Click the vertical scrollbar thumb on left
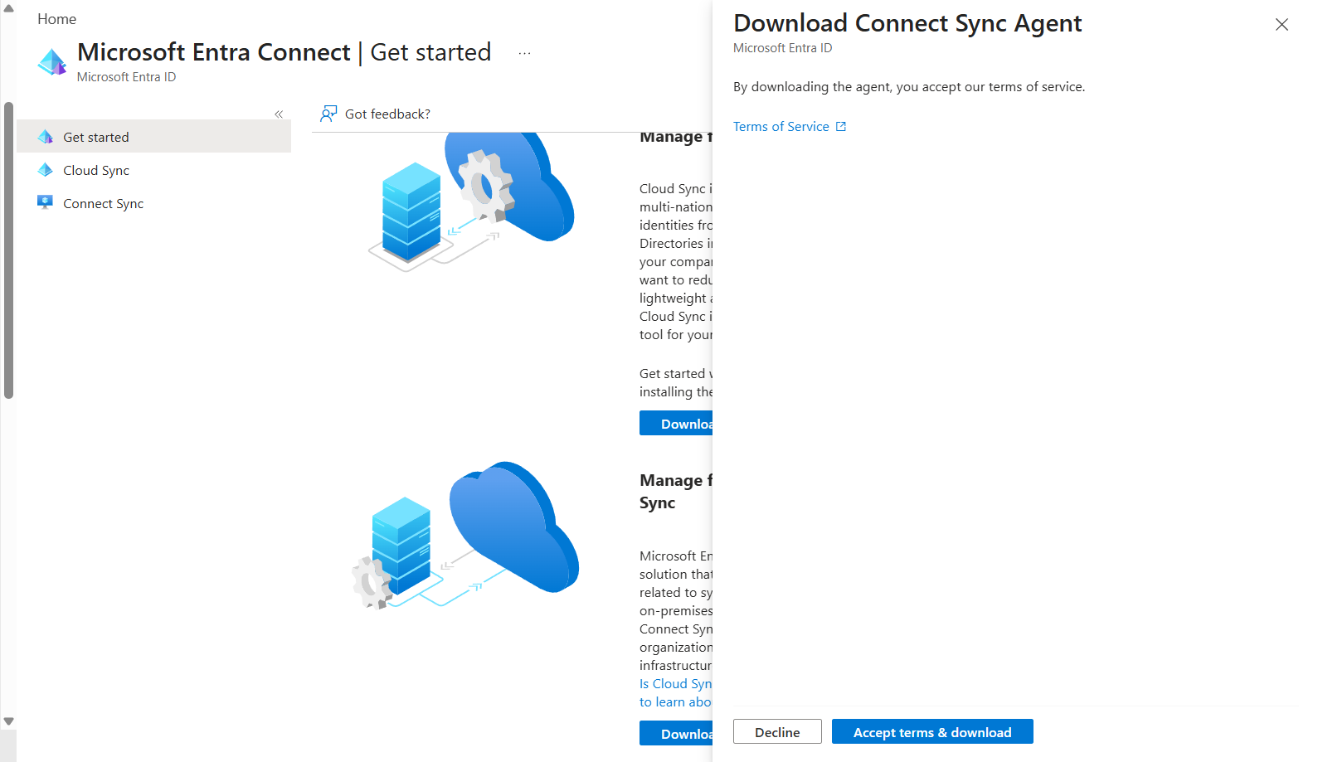The image size is (1318, 762). click(8, 250)
